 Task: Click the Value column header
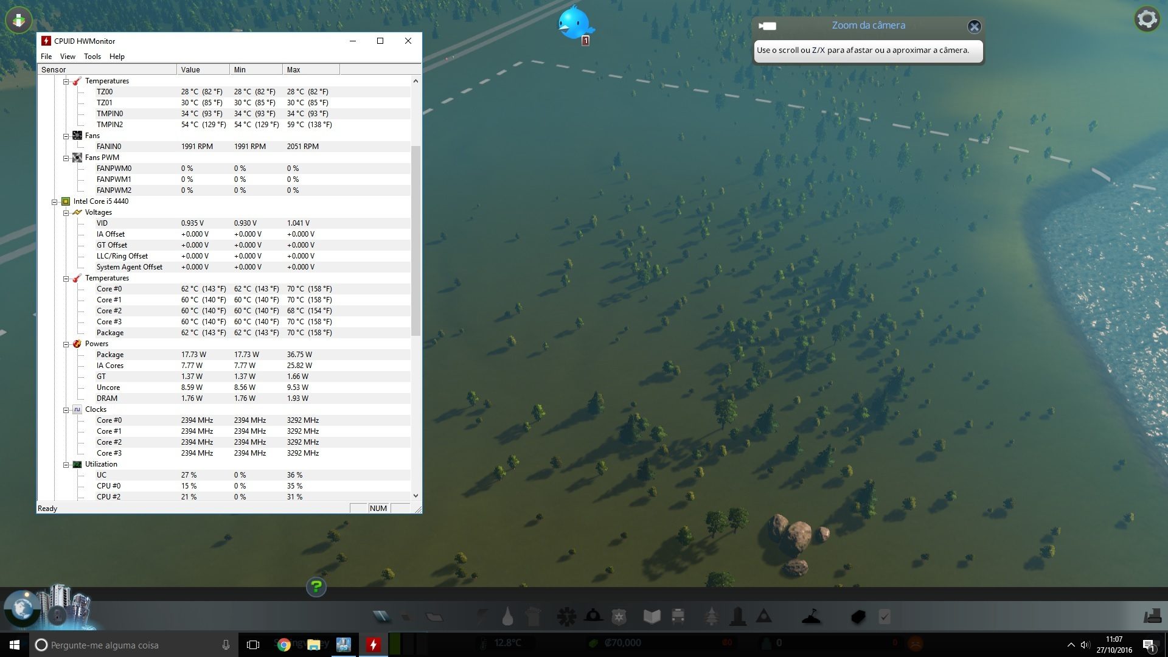pyautogui.click(x=203, y=69)
